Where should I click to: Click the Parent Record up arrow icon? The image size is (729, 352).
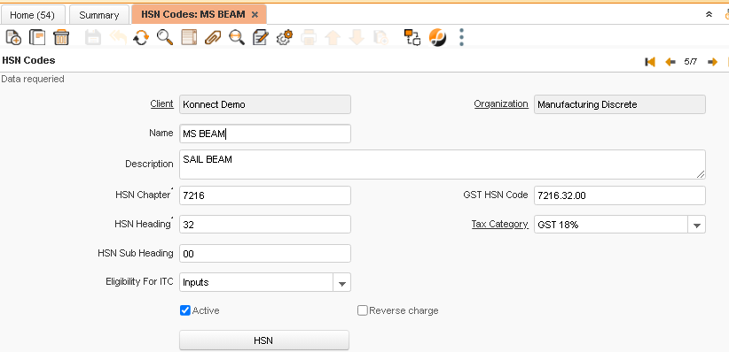click(x=333, y=37)
